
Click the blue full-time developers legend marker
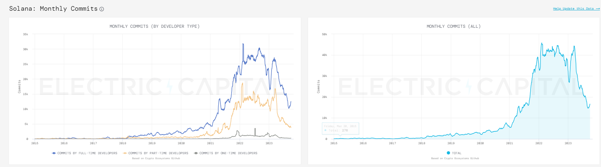coord(54,153)
